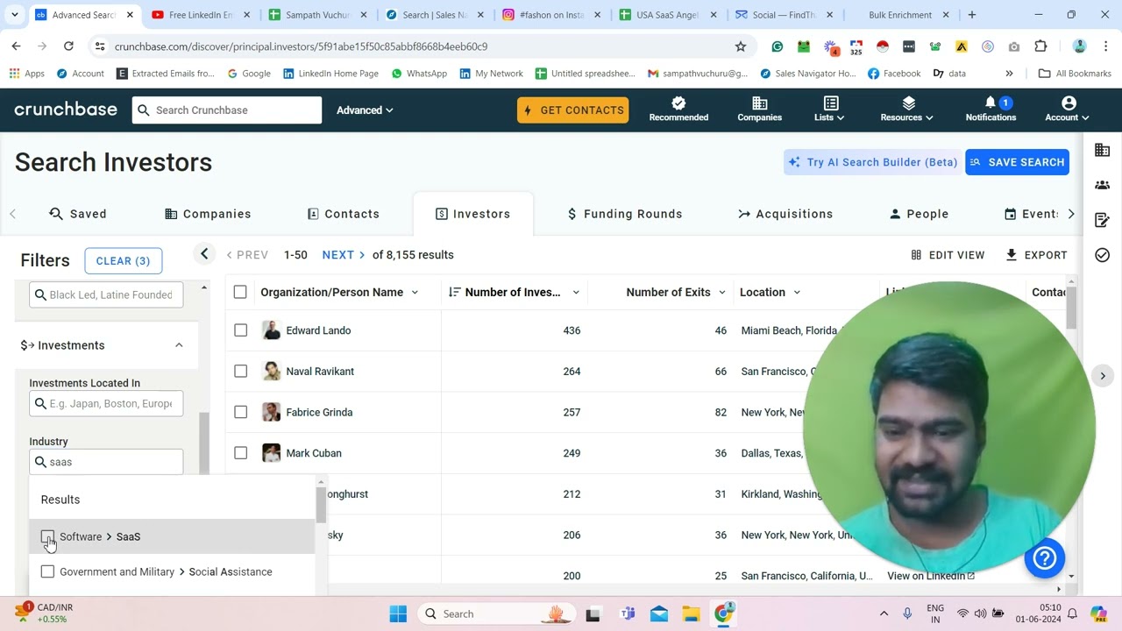The width and height of the screenshot is (1122, 631).
Task: Click the results table vertical scrollbar
Action: [x=1071, y=307]
